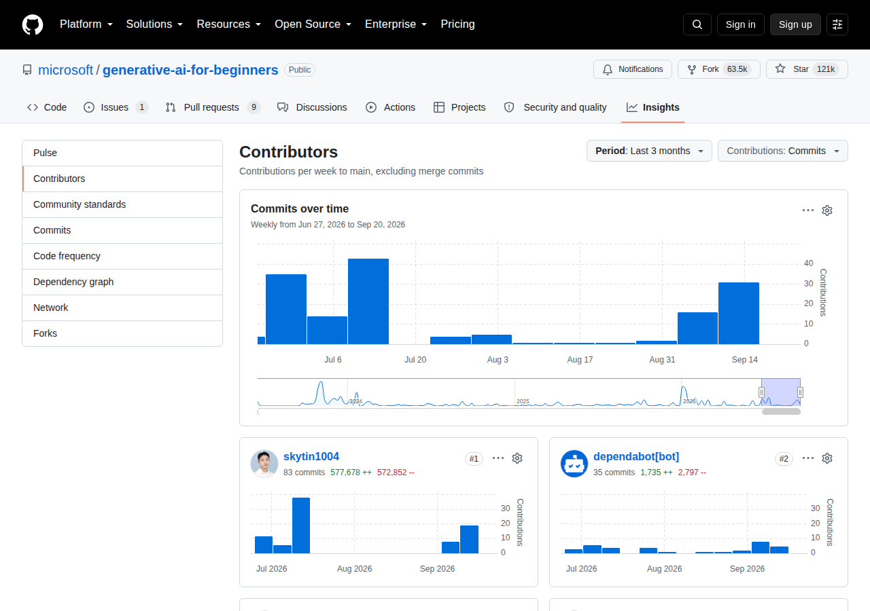Star the repository with the Star button

[807, 69]
